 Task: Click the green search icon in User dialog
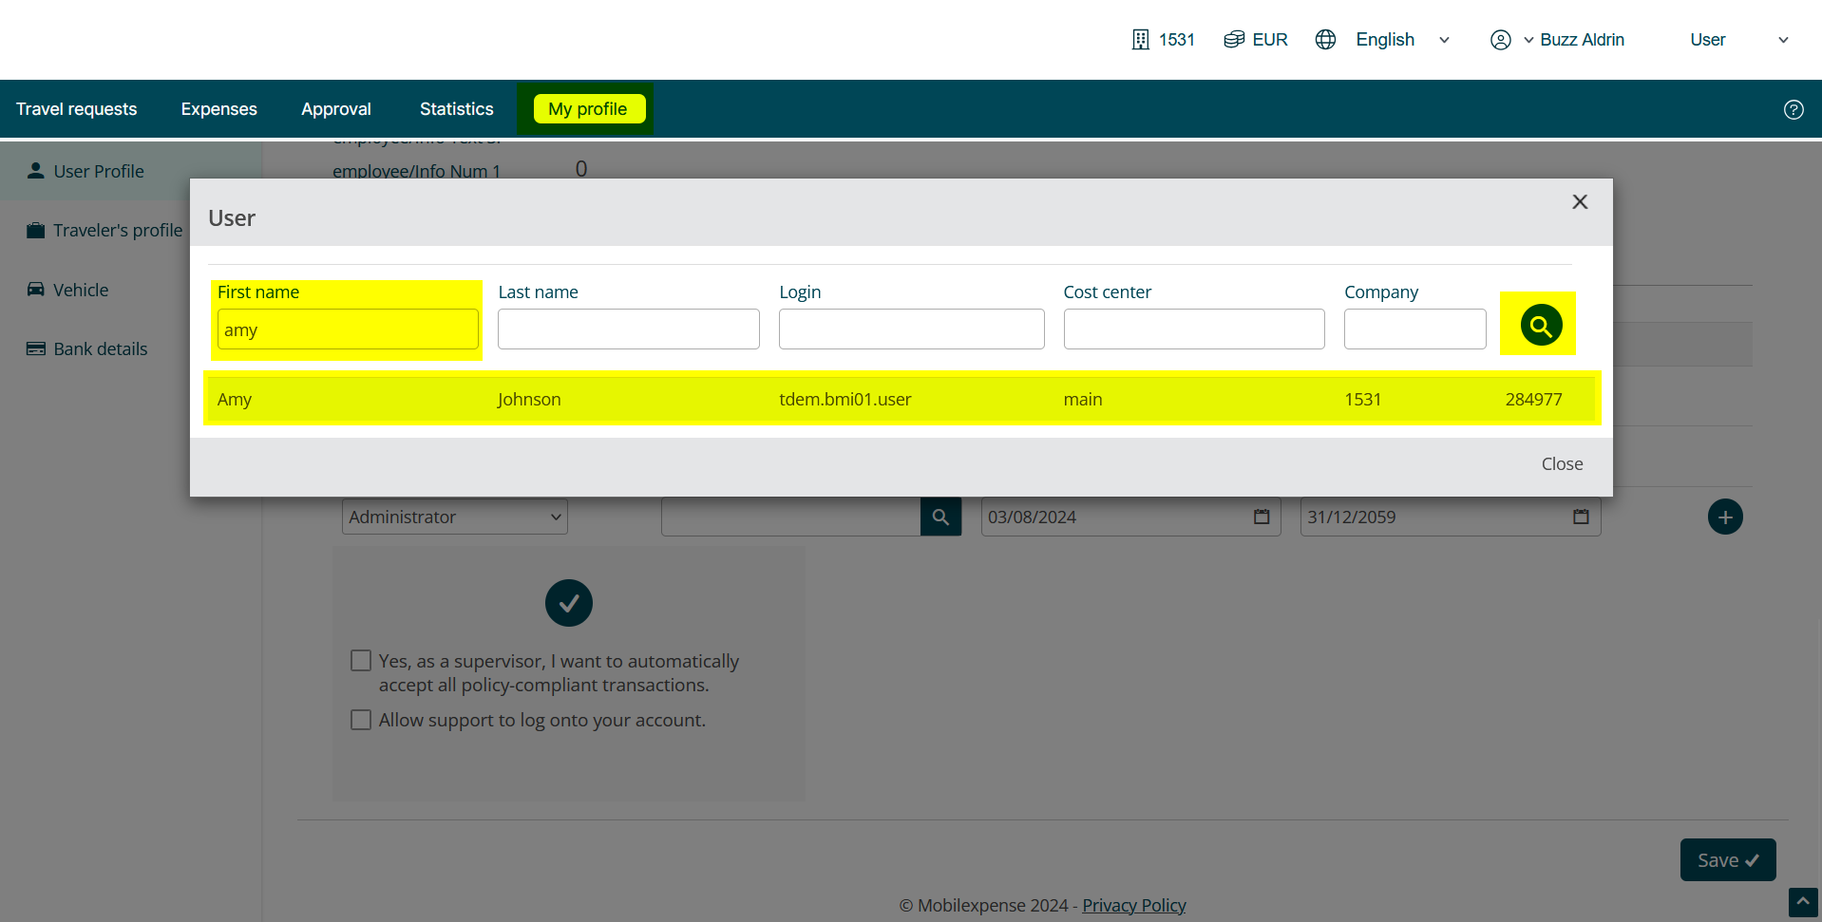click(1540, 326)
